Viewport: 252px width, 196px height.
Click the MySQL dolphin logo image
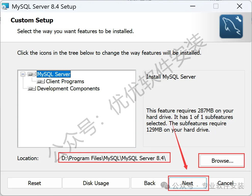pos(231,26)
